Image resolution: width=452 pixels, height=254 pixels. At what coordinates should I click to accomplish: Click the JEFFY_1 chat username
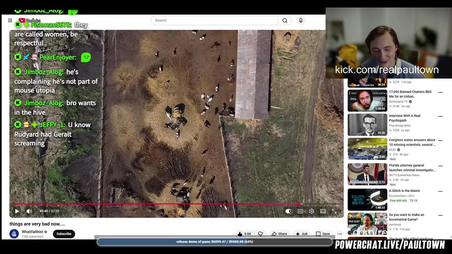coord(52,125)
